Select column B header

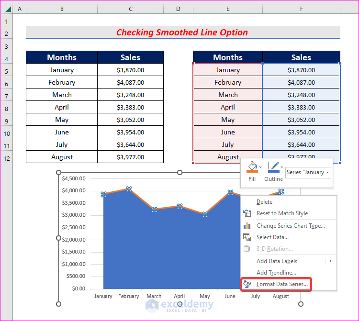pyautogui.click(x=62, y=9)
